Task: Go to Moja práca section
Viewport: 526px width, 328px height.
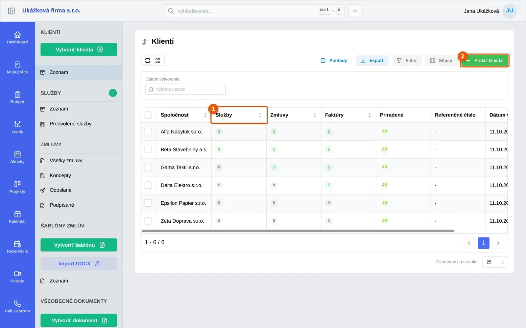Action: pos(17,67)
